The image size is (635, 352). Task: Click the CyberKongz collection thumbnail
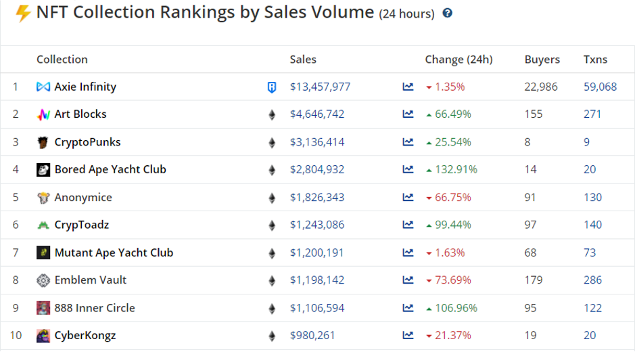(x=43, y=335)
